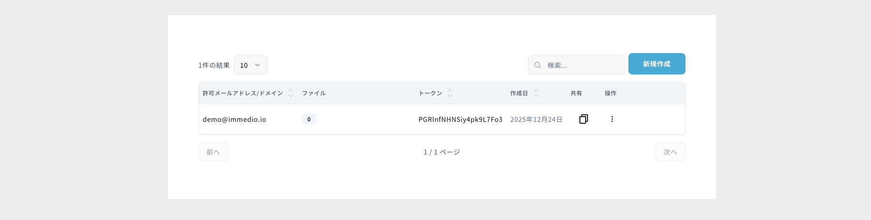Click the magnifier icon in the search box
Image resolution: width=871 pixels, height=220 pixels.
point(538,65)
